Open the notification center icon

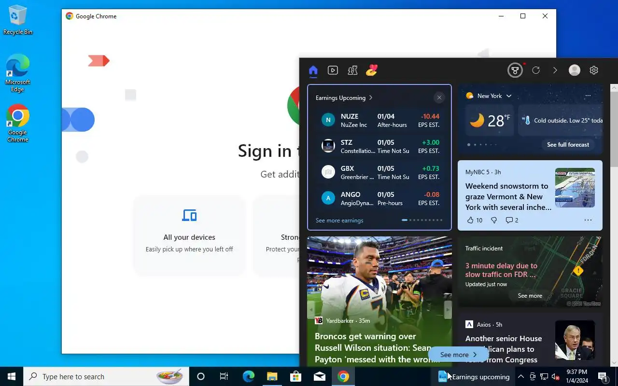click(603, 376)
